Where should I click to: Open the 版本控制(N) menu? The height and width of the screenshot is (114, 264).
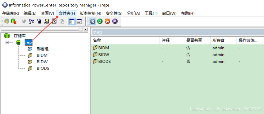(90, 13)
